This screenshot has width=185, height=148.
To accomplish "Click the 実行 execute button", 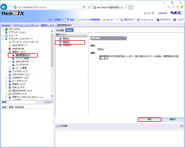I will [x=149, y=119].
